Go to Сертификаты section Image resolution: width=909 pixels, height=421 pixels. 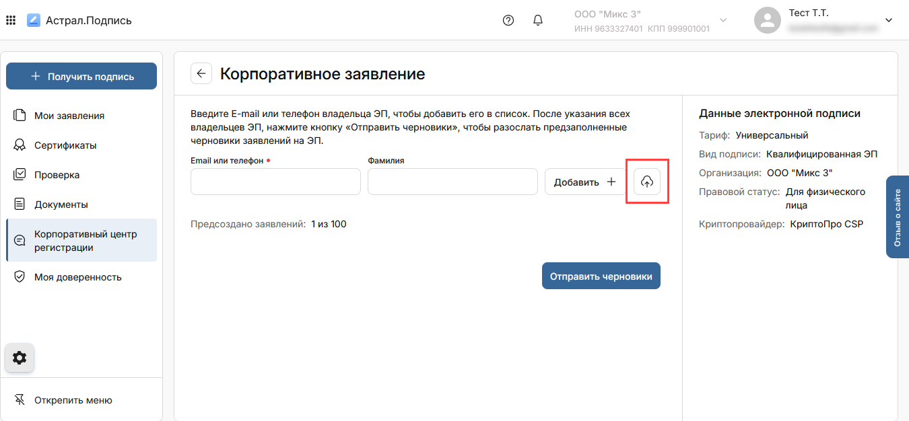point(65,145)
